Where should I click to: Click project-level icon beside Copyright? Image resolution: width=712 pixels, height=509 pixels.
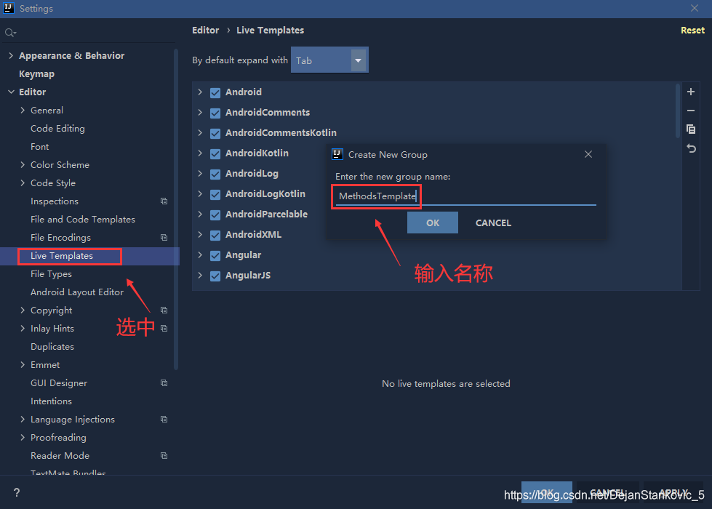pos(164,310)
